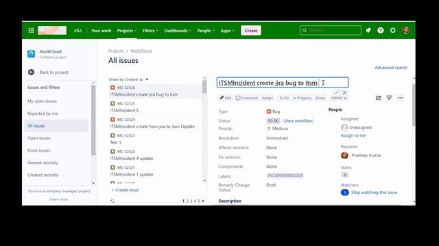Open the Admin dropdown in issue toolbar
Image resolution: width=439 pixels, height=246 pixels.
(x=339, y=98)
